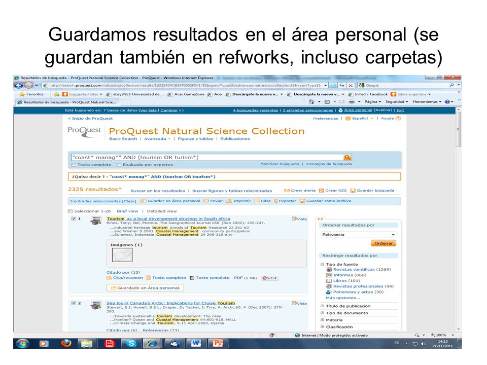Click the IE home icon
Screen dimensions: 487x365
pos(311,102)
